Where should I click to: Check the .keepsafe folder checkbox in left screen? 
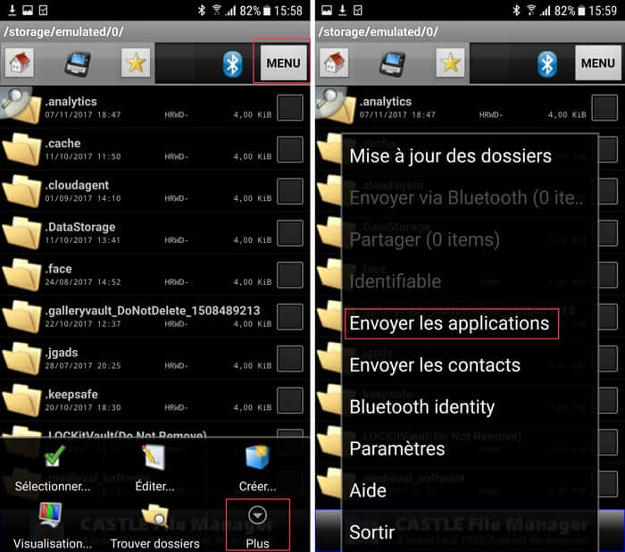[x=290, y=400]
